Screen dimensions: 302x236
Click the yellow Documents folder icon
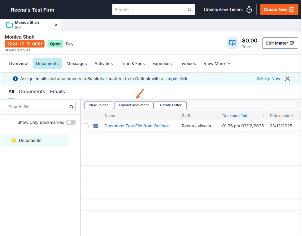[14, 140]
